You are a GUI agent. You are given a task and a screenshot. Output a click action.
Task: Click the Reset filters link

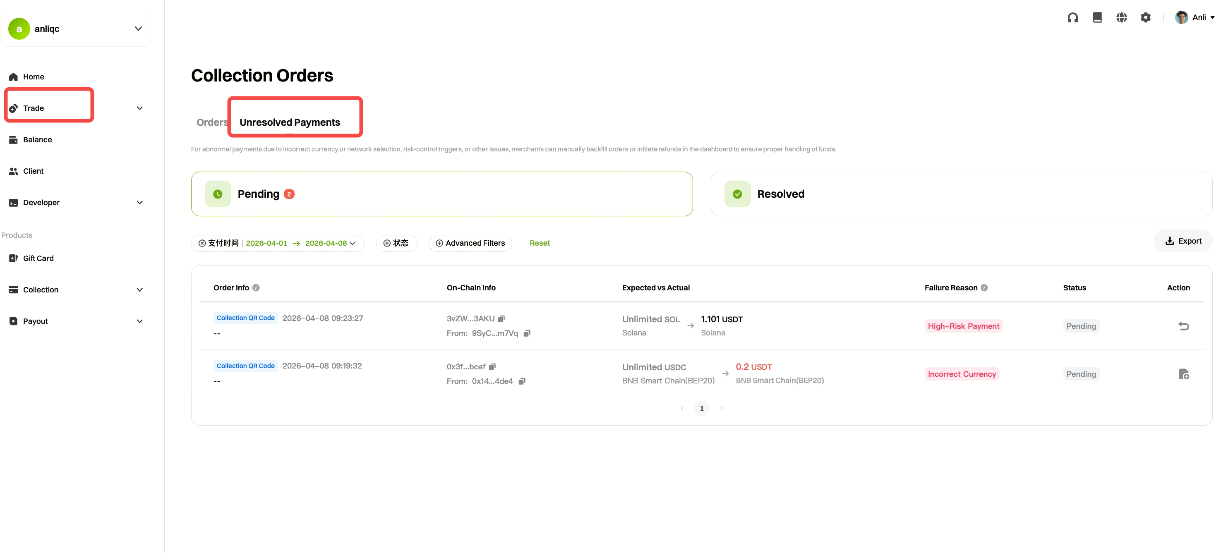click(540, 243)
